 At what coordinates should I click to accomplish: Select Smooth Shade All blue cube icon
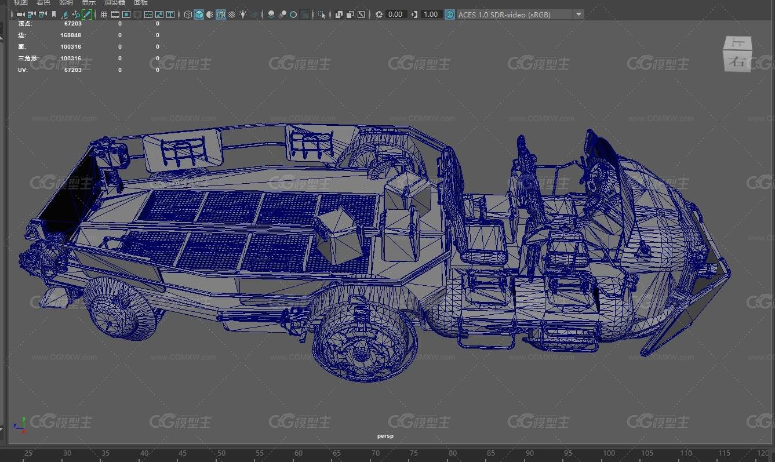[199, 14]
